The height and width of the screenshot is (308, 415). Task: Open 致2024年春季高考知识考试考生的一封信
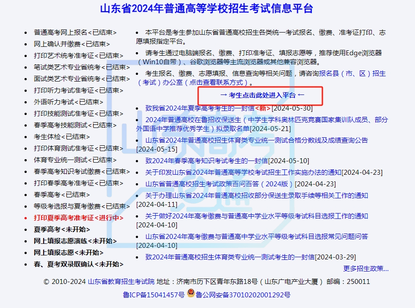pos(207,161)
